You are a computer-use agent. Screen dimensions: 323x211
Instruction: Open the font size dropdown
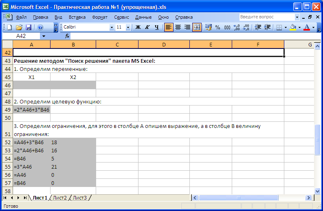point(128,27)
